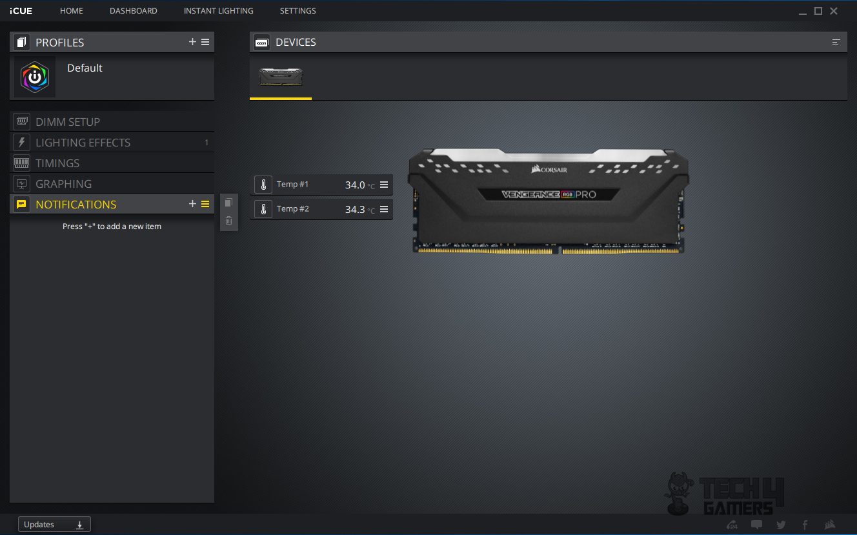This screenshot has width=857, height=535.
Task: Open the 24-hour support phone icon
Action: [x=732, y=525]
